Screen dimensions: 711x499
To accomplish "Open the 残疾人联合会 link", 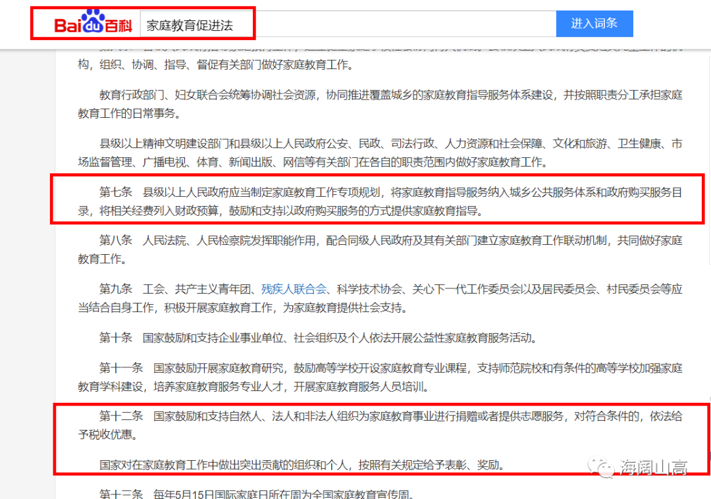I will point(294,289).
